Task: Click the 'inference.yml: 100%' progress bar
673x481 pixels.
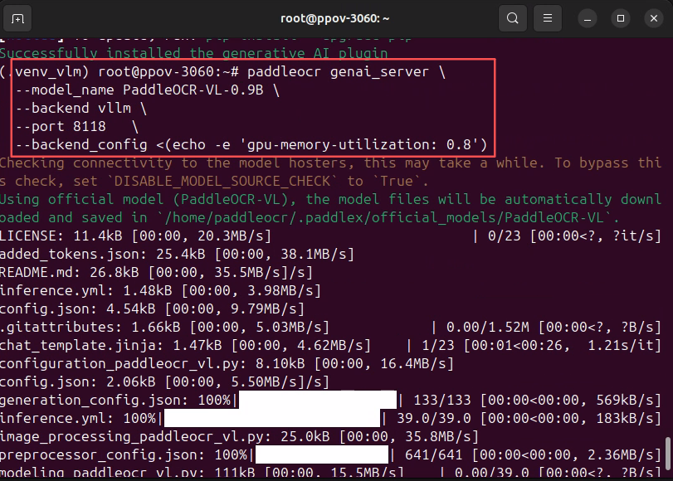Action: (x=272, y=418)
